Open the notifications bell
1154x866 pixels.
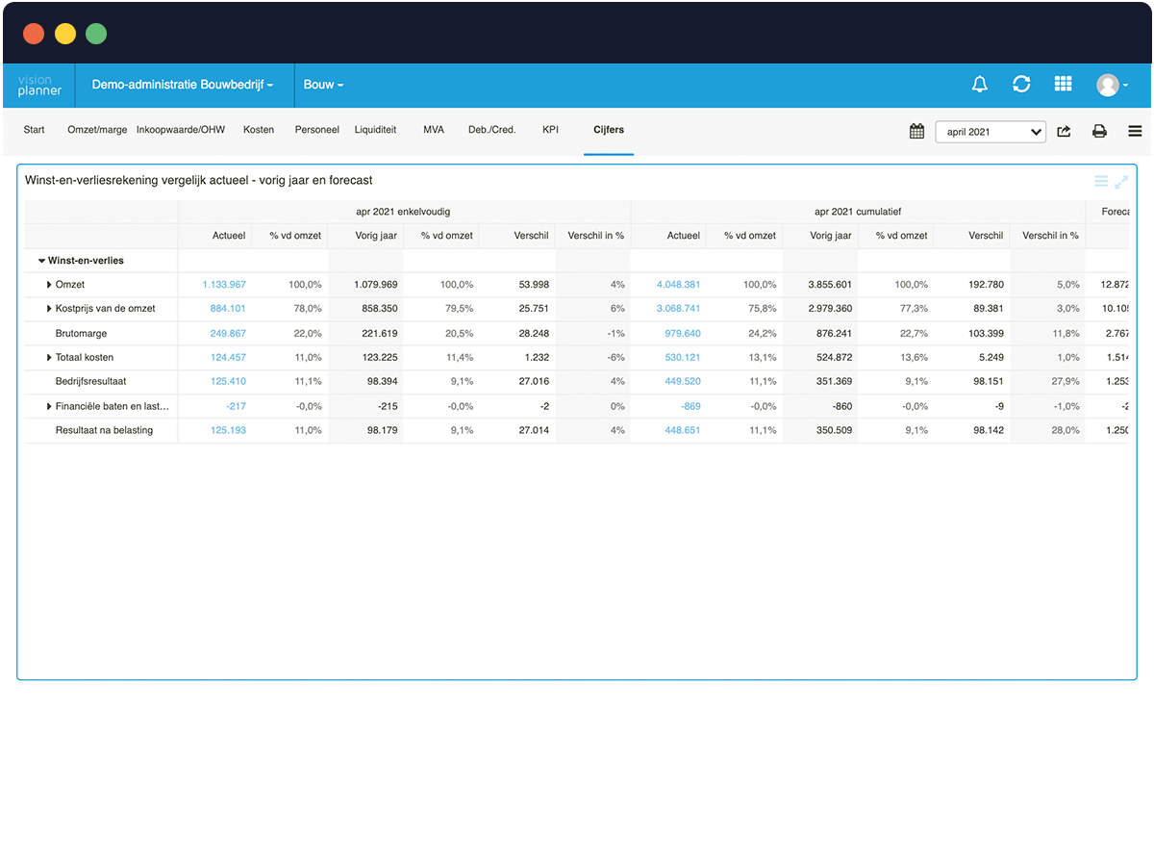980,85
